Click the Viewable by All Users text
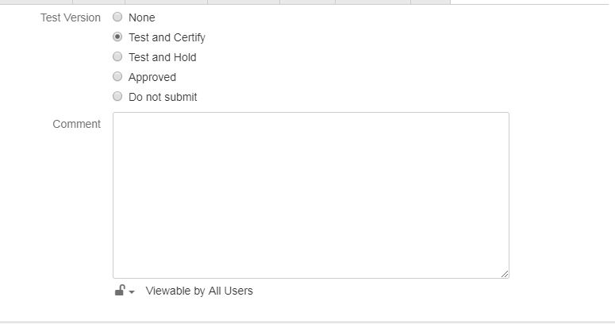Image resolution: width=615 pixels, height=324 pixels. 199,291
